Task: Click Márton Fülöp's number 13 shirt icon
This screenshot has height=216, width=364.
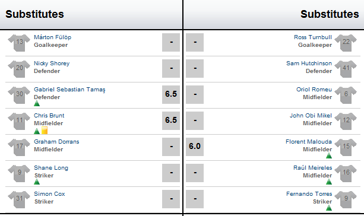Action: [19, 43]
